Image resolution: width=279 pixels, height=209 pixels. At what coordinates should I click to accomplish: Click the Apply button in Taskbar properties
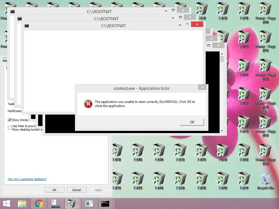(99, 190)
